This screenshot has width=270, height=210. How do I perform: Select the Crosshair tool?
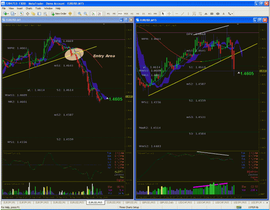pyautogui.click(x=169, y=13)
